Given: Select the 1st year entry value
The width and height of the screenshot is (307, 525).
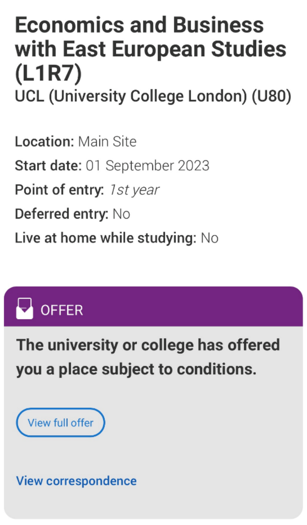Looking at the screenshot, I should [x=134, y=190].
